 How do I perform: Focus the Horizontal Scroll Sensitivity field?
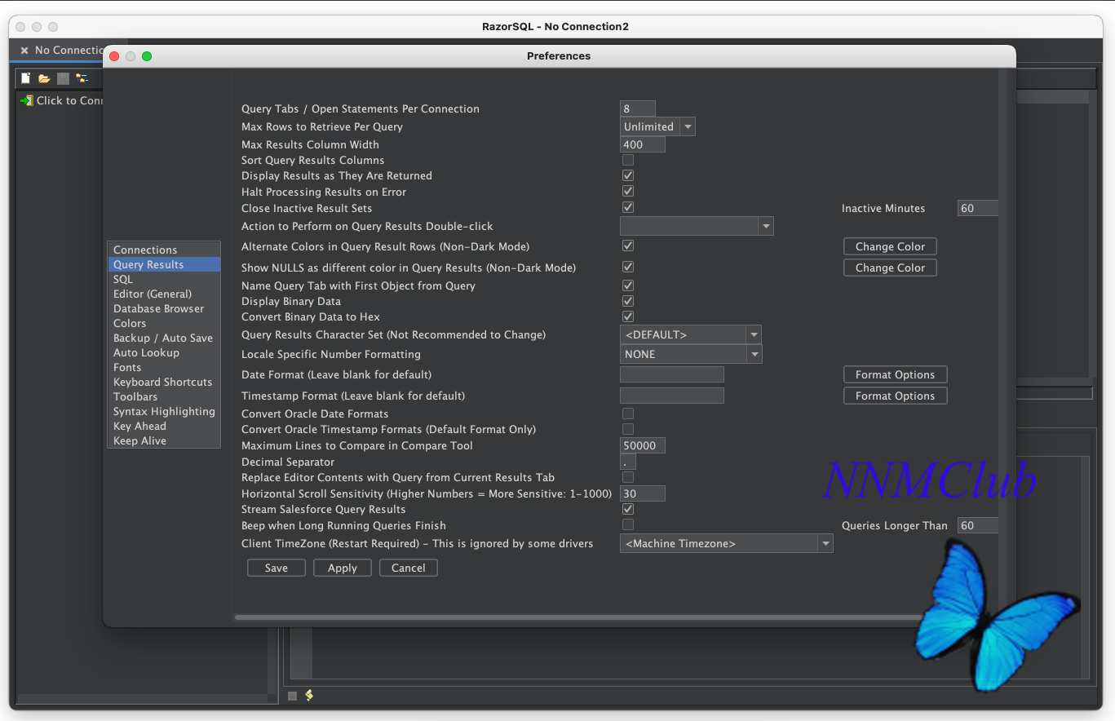point(643,493)
